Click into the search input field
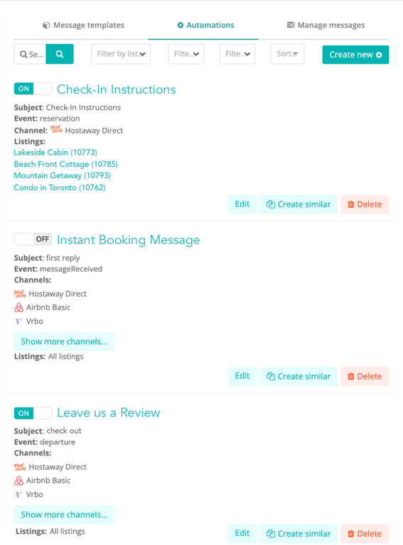Image resolution: width=403 pixels, height=545 pixels. pyautogui.click(x=30, y=54)
